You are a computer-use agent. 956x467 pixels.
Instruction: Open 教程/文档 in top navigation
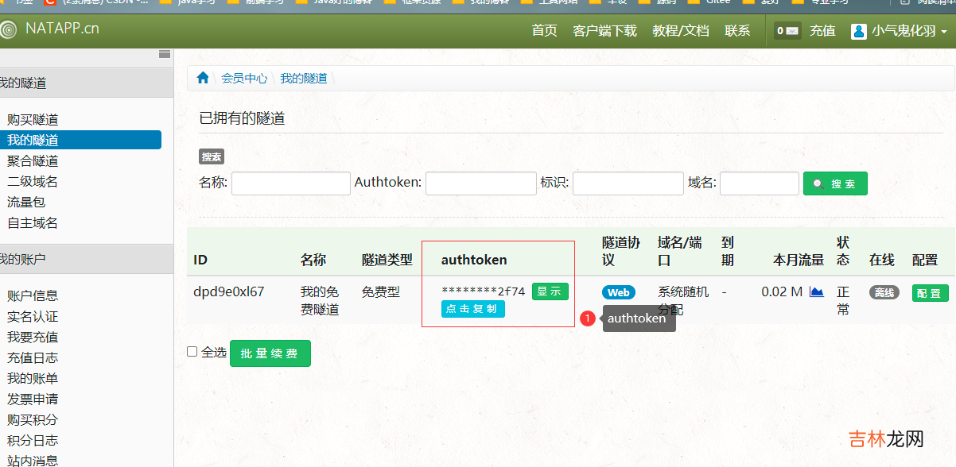[680, 31]
